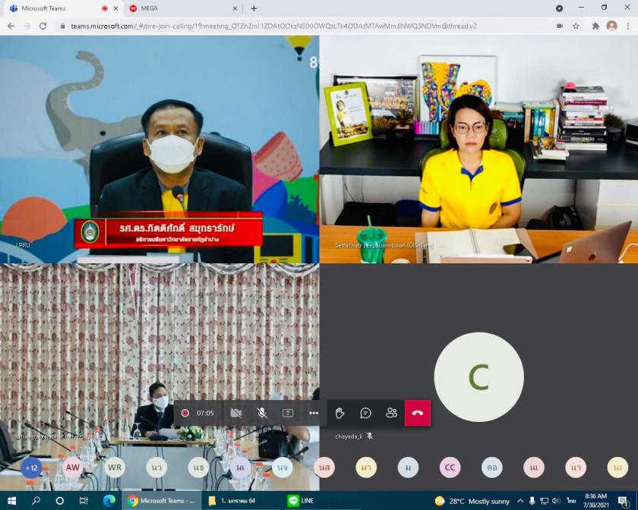Open the round dropdown arrow in Chrome title bar
This screenshot has height=510, width=638.
560,8
